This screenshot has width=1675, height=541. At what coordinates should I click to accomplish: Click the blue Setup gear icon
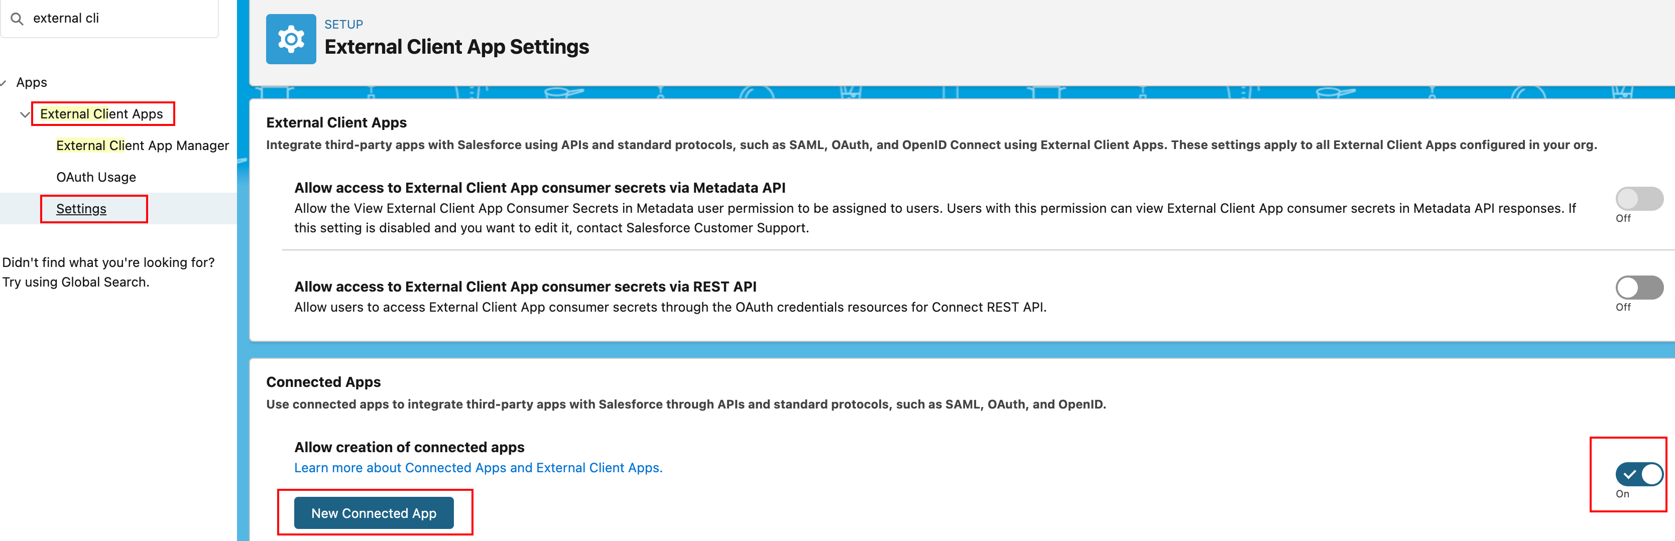point(291,39)
